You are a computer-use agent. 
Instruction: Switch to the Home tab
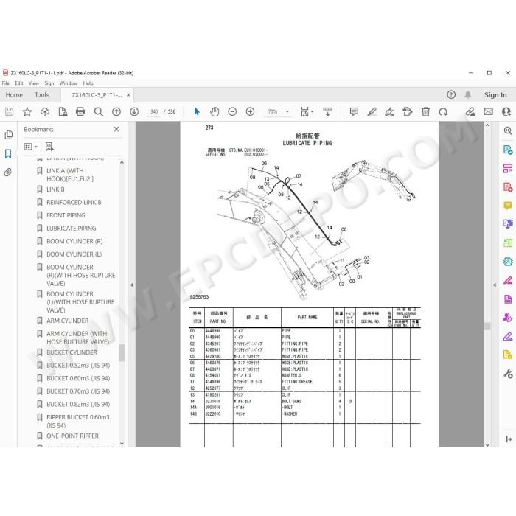14,95
